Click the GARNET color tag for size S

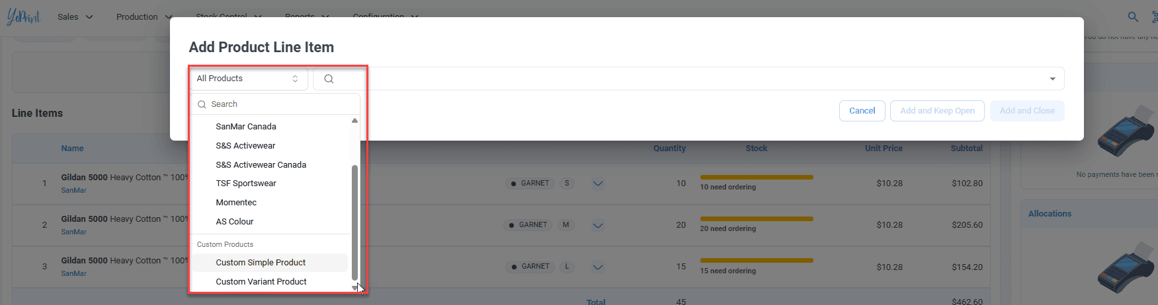tap(530, 184)
